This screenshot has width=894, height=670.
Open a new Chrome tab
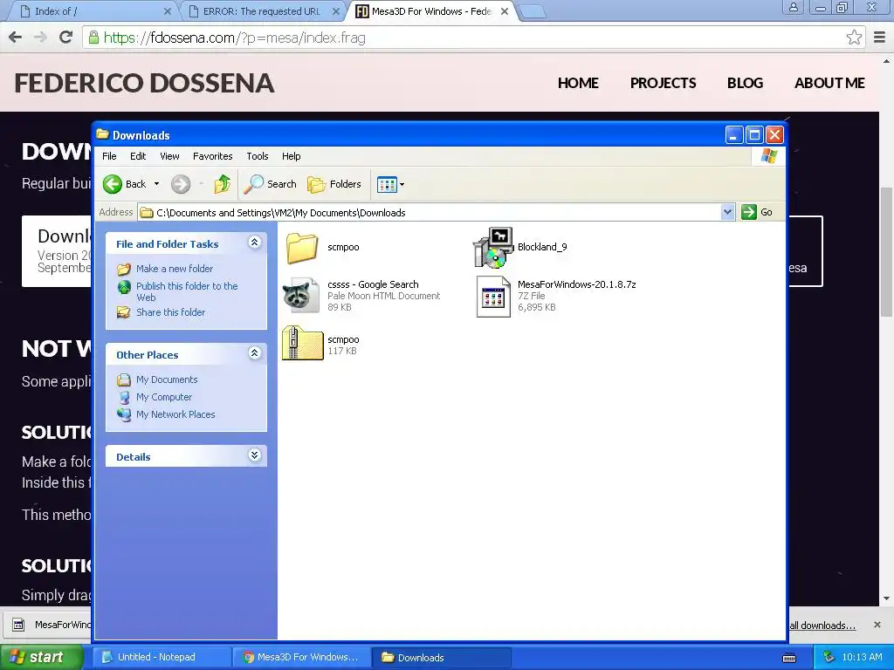[x=533, y=12]
